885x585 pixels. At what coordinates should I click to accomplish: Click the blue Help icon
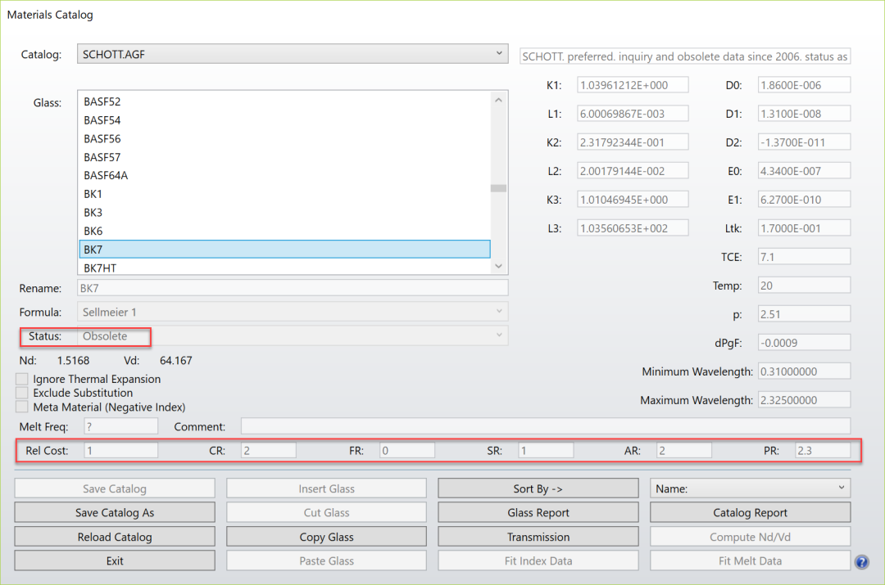(x=862, y=562)
